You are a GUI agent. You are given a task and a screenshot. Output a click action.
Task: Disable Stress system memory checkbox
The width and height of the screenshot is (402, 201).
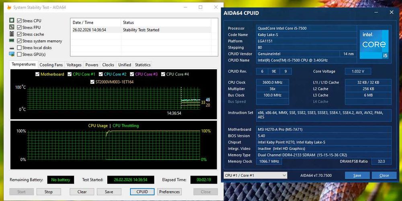[19, 41]
